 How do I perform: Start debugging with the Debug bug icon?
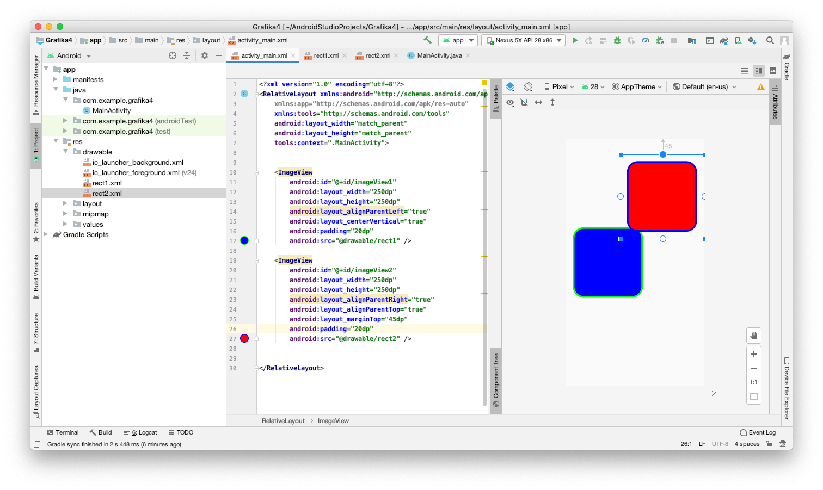617,40
